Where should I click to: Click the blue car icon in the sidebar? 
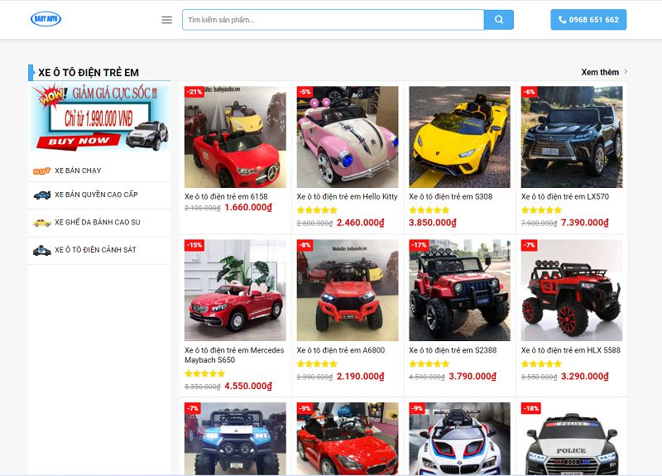click(x=42, y=195)
